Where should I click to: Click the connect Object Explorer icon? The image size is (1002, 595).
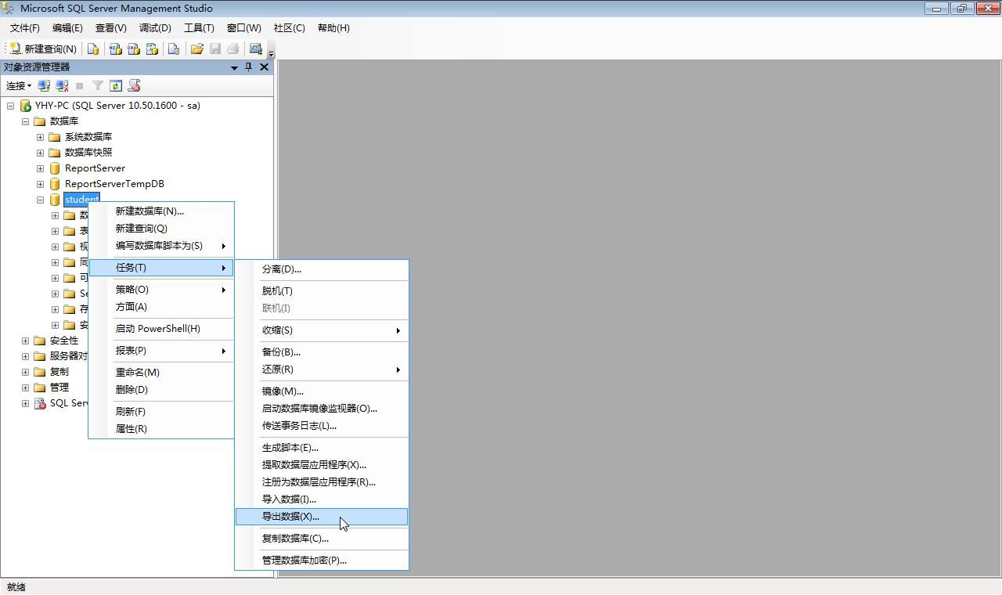point(44,86)
